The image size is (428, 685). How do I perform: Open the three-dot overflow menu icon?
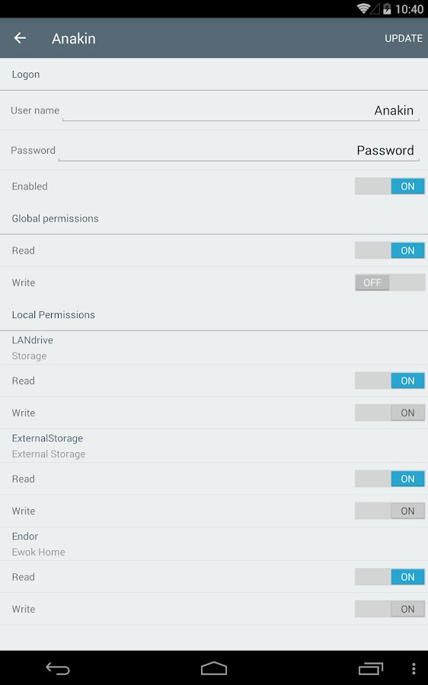click(414, 668)
